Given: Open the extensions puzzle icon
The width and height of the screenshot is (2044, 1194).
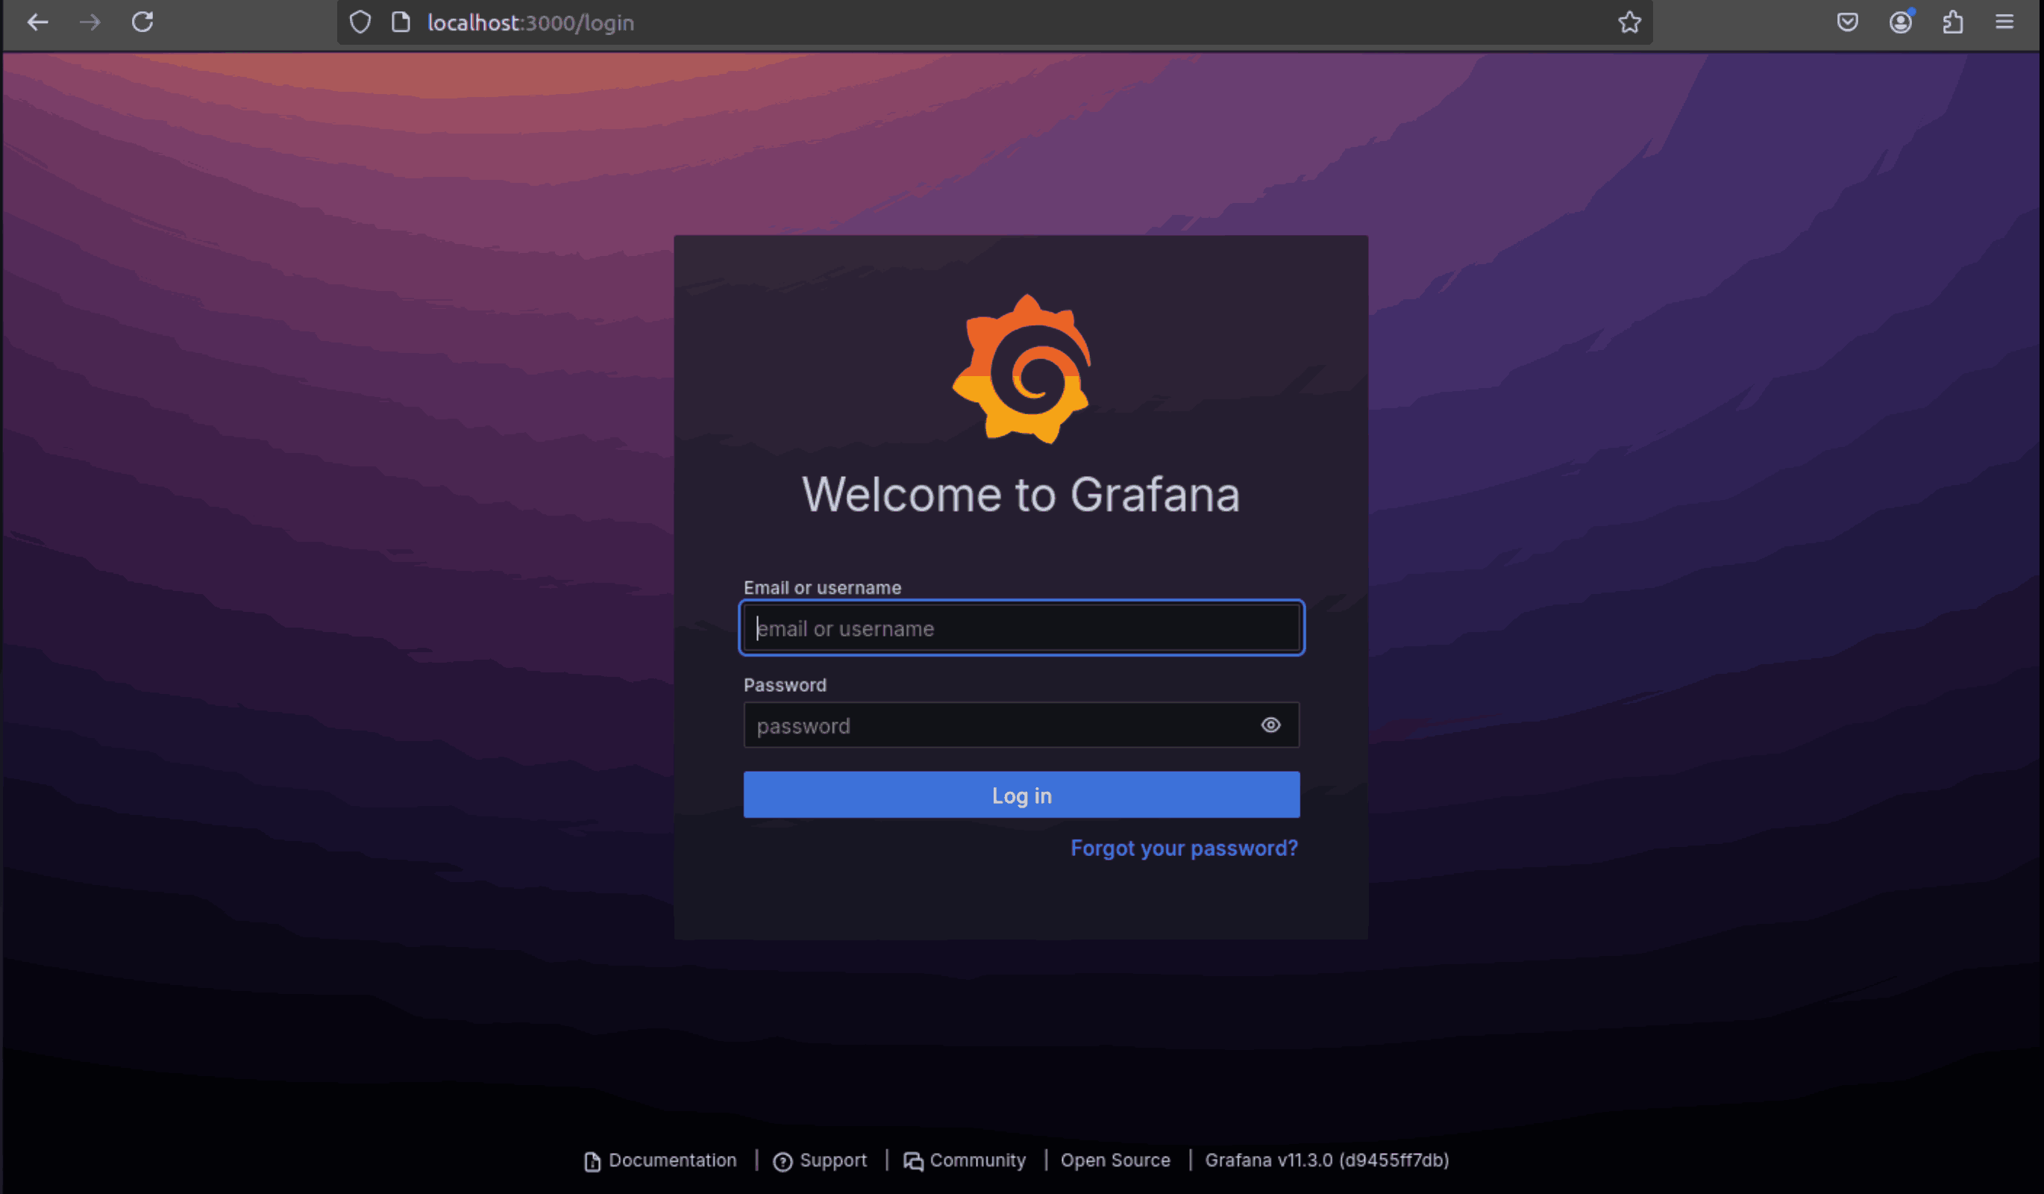Looking at the screenshot, I should point(1952,22).
